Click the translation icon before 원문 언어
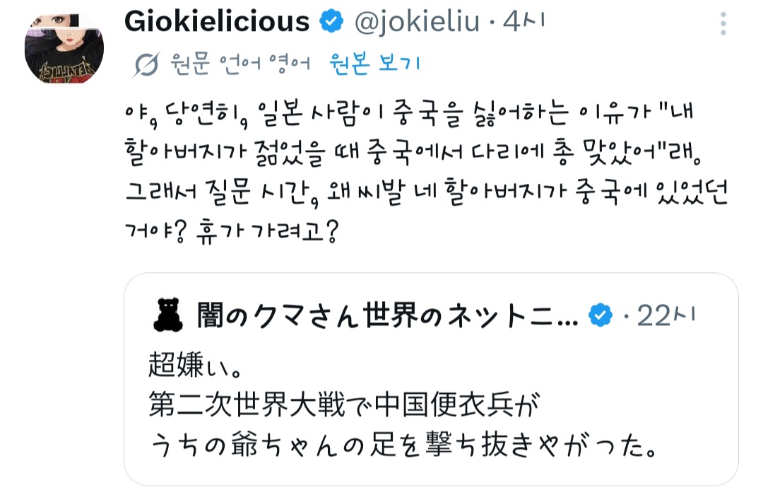The width and height of the screenshot is (763, 502). pyautogui.click(x=146, y=64)
